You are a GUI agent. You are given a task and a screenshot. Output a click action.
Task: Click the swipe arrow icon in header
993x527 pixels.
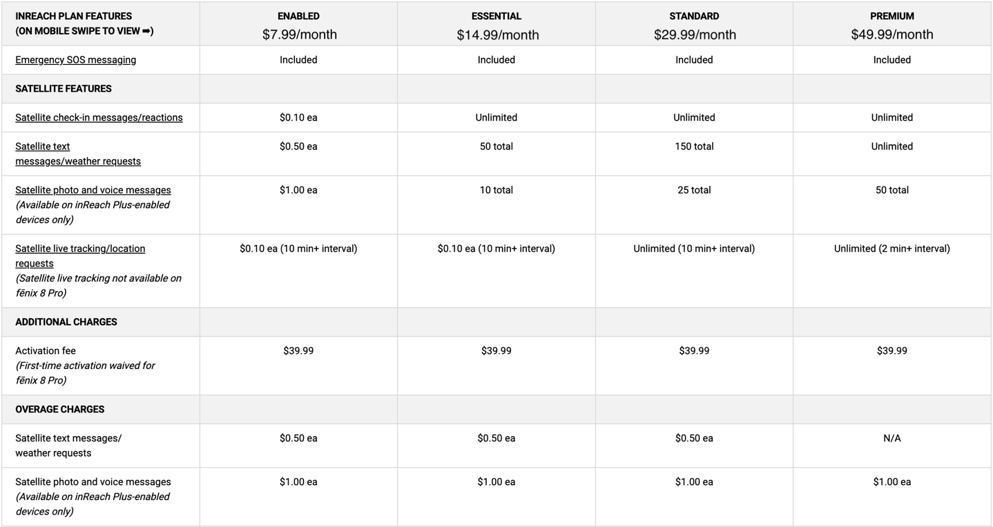coord(147,31)
